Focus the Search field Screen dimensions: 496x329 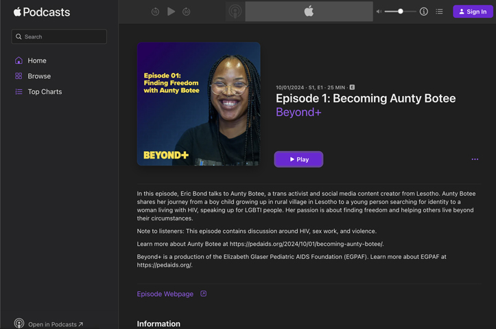59,36
